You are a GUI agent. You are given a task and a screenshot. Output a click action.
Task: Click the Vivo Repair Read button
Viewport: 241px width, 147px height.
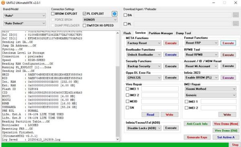coord(150,115)
